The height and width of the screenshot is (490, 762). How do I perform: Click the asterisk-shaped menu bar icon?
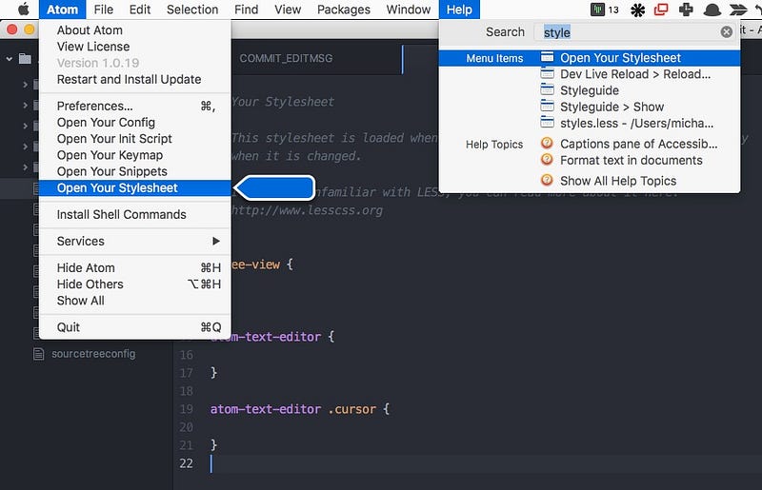click(637, 10)
